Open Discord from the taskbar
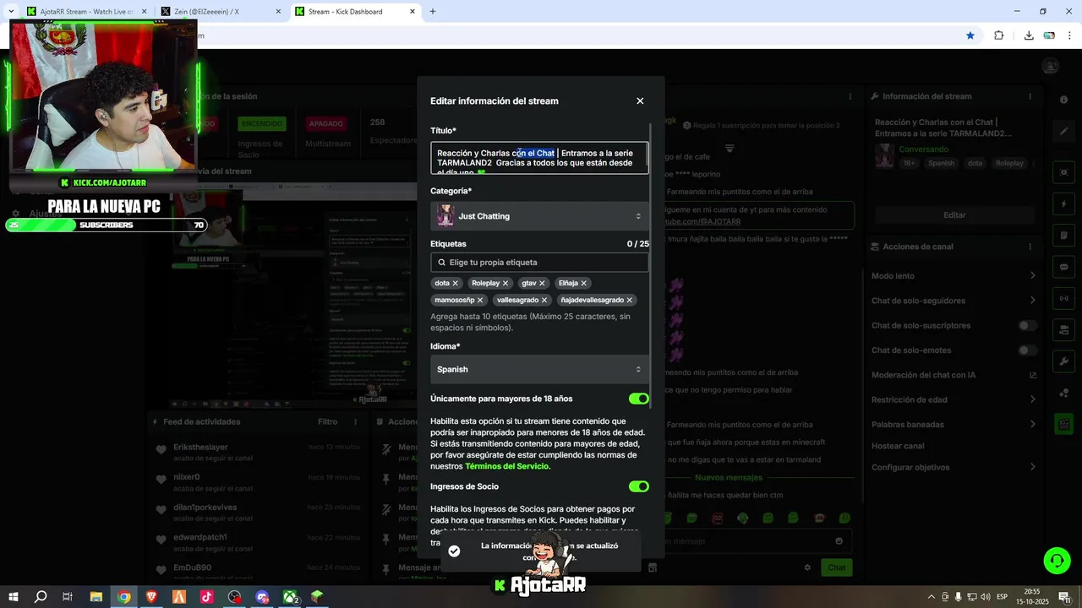 tap(262, 597)
